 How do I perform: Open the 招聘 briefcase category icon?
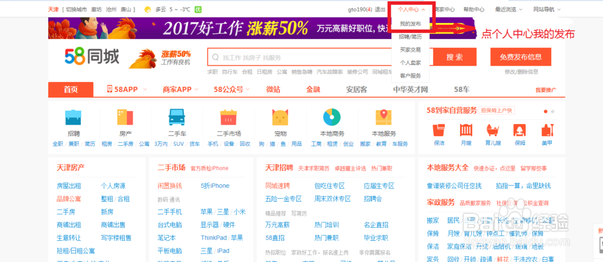click(x=74, y=117)
